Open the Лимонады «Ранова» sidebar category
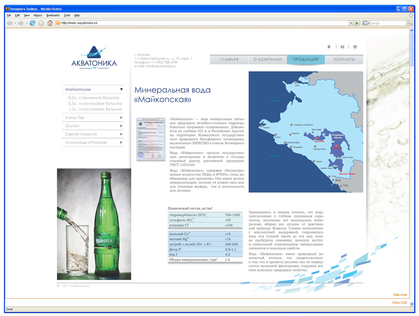The image size is (419, 316). pyautogui.click(x=86, y=142)
